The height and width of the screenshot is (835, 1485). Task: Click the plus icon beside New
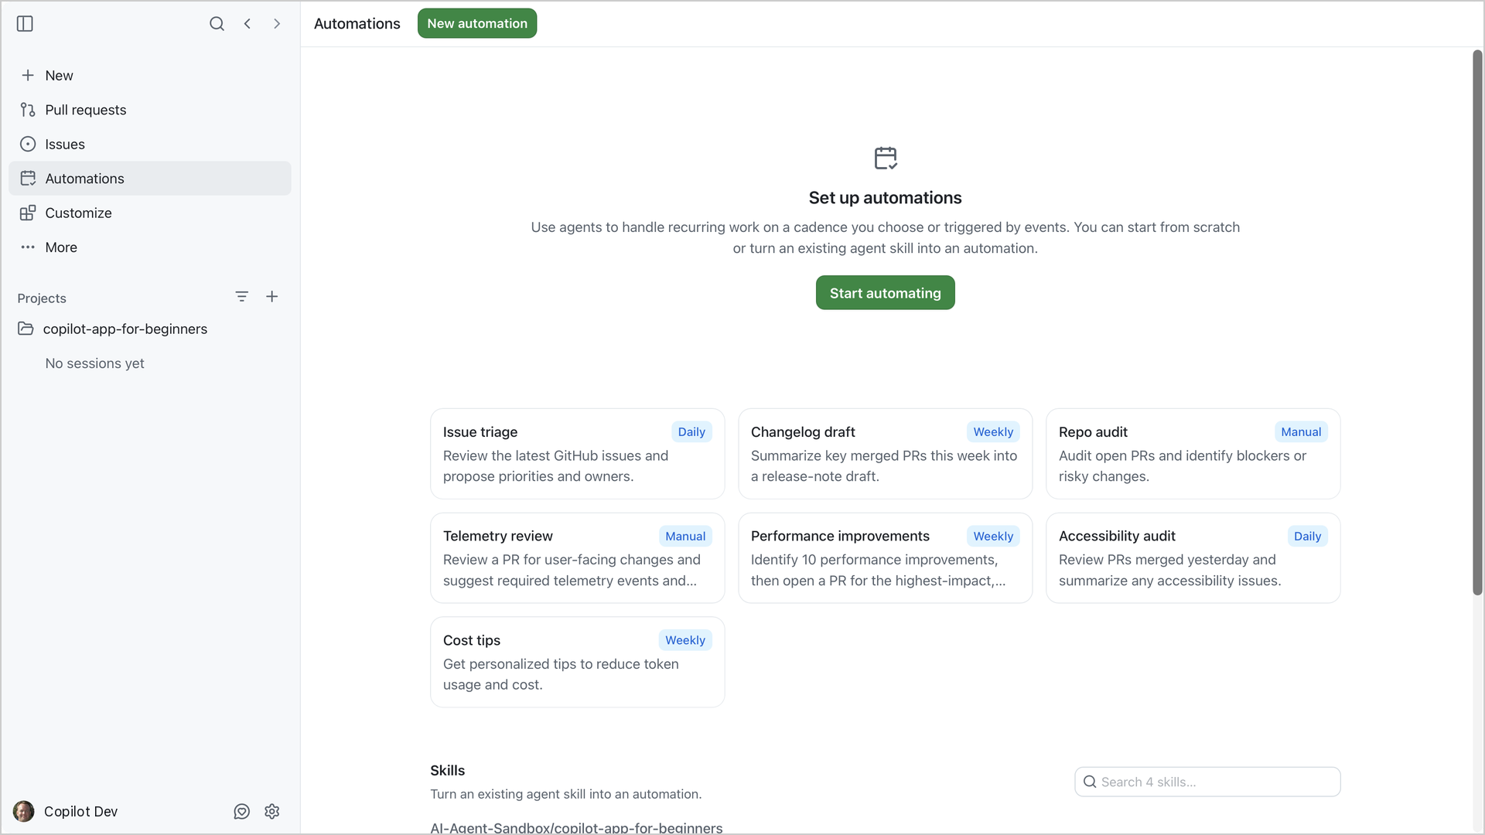point(28,75)
